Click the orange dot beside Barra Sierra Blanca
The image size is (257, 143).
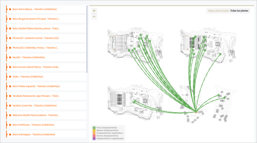coord(10,9)
